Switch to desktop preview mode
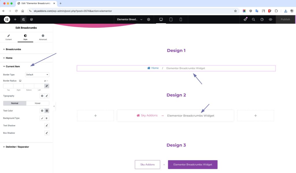 pyautogui.click(x=161, y=19)
